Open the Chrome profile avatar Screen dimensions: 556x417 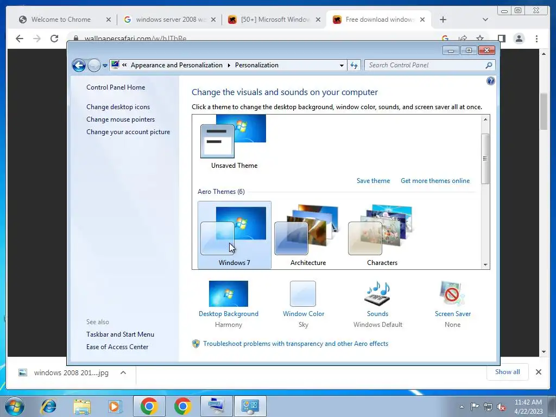(519, 39)
